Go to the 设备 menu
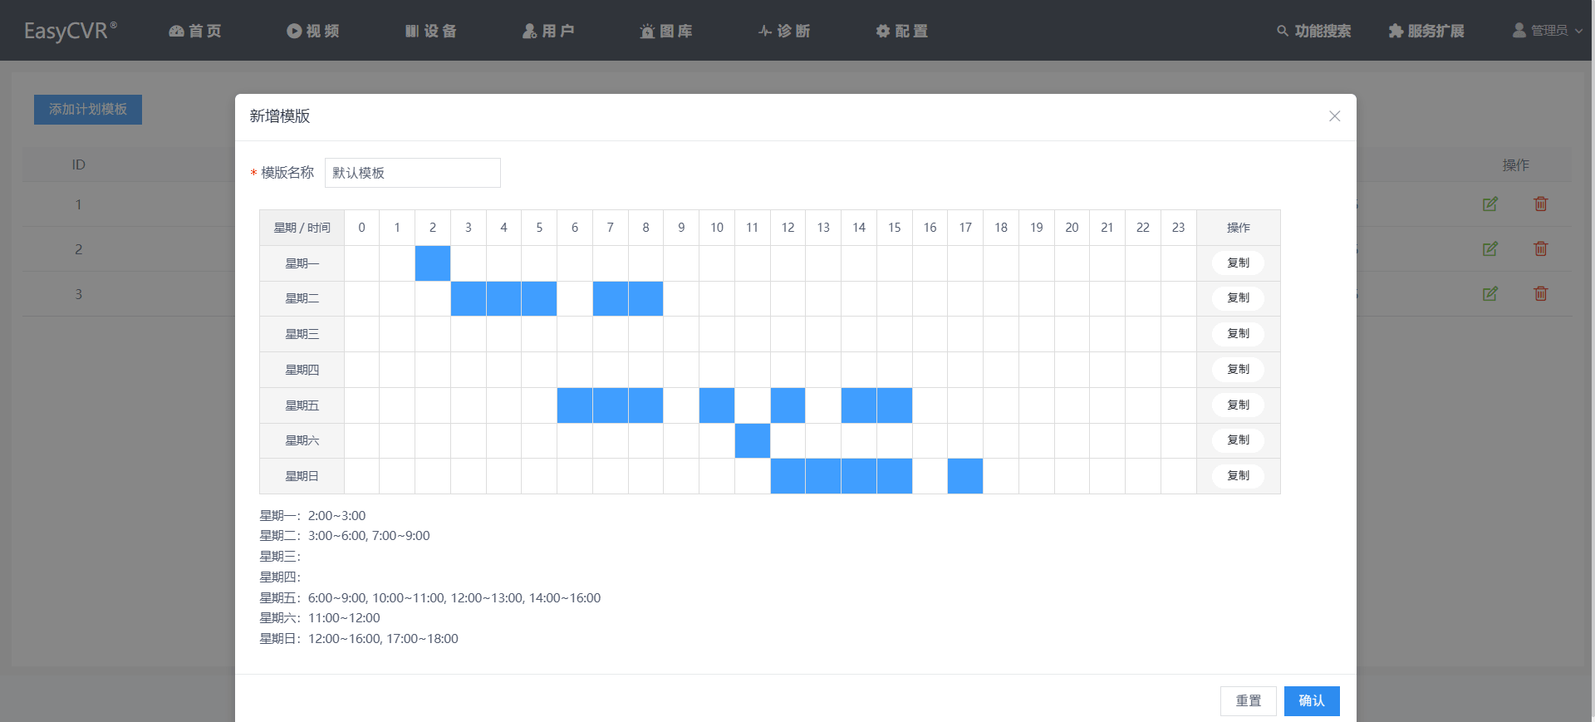The height and width of the screenshot is (722, 1595). coord(431,31)
